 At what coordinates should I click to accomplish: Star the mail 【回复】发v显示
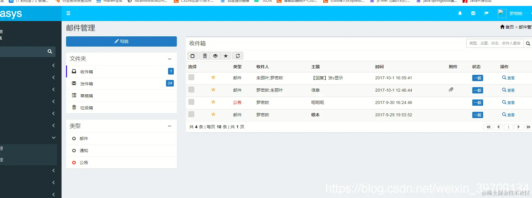pyautogui.click(x=213, y=77)
